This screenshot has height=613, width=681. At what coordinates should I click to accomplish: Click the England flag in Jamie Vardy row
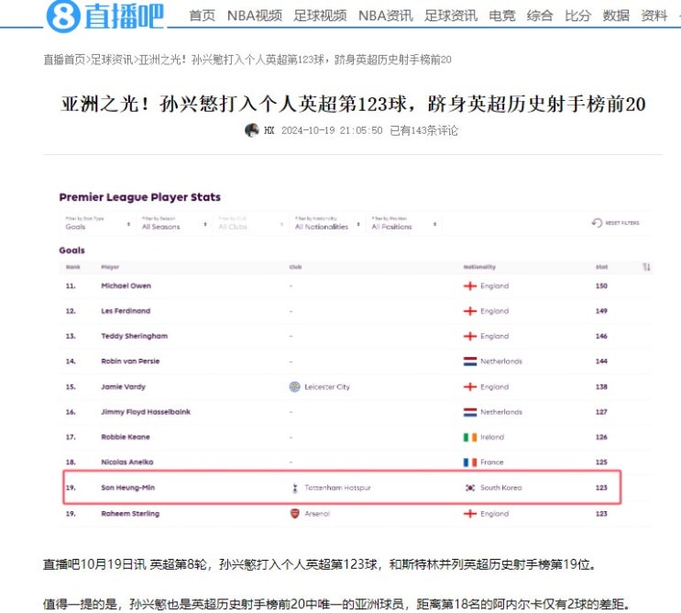[470, 386]
